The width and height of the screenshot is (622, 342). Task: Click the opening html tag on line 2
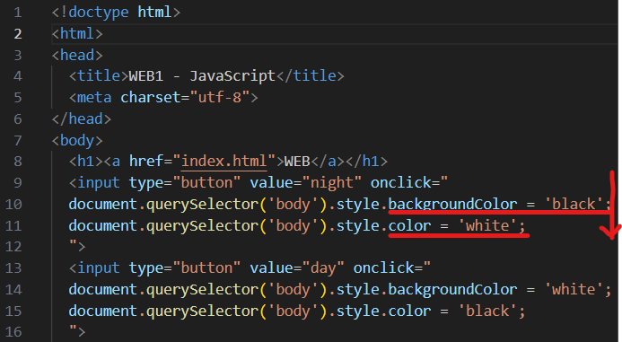coord(77,34)
